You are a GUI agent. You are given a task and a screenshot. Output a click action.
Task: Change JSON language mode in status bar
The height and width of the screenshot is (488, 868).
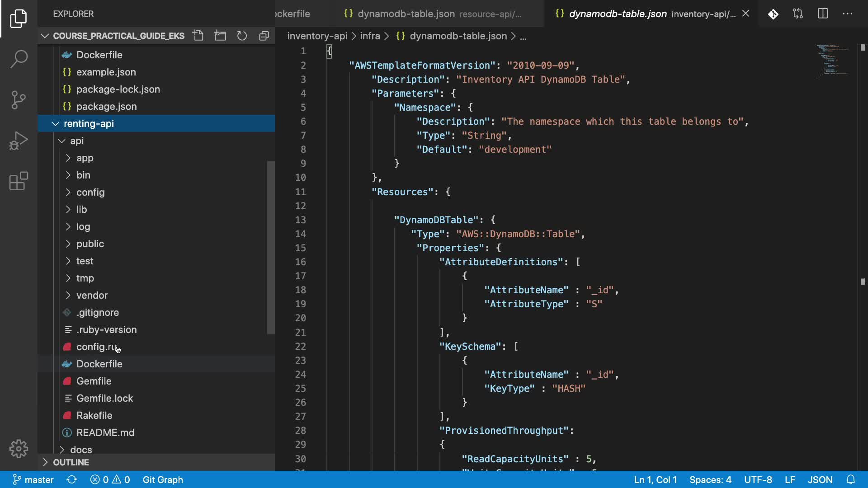point(820,480)
